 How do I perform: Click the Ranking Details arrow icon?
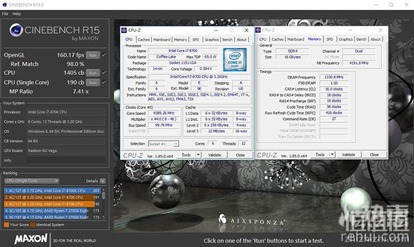(x=103, y=181)
